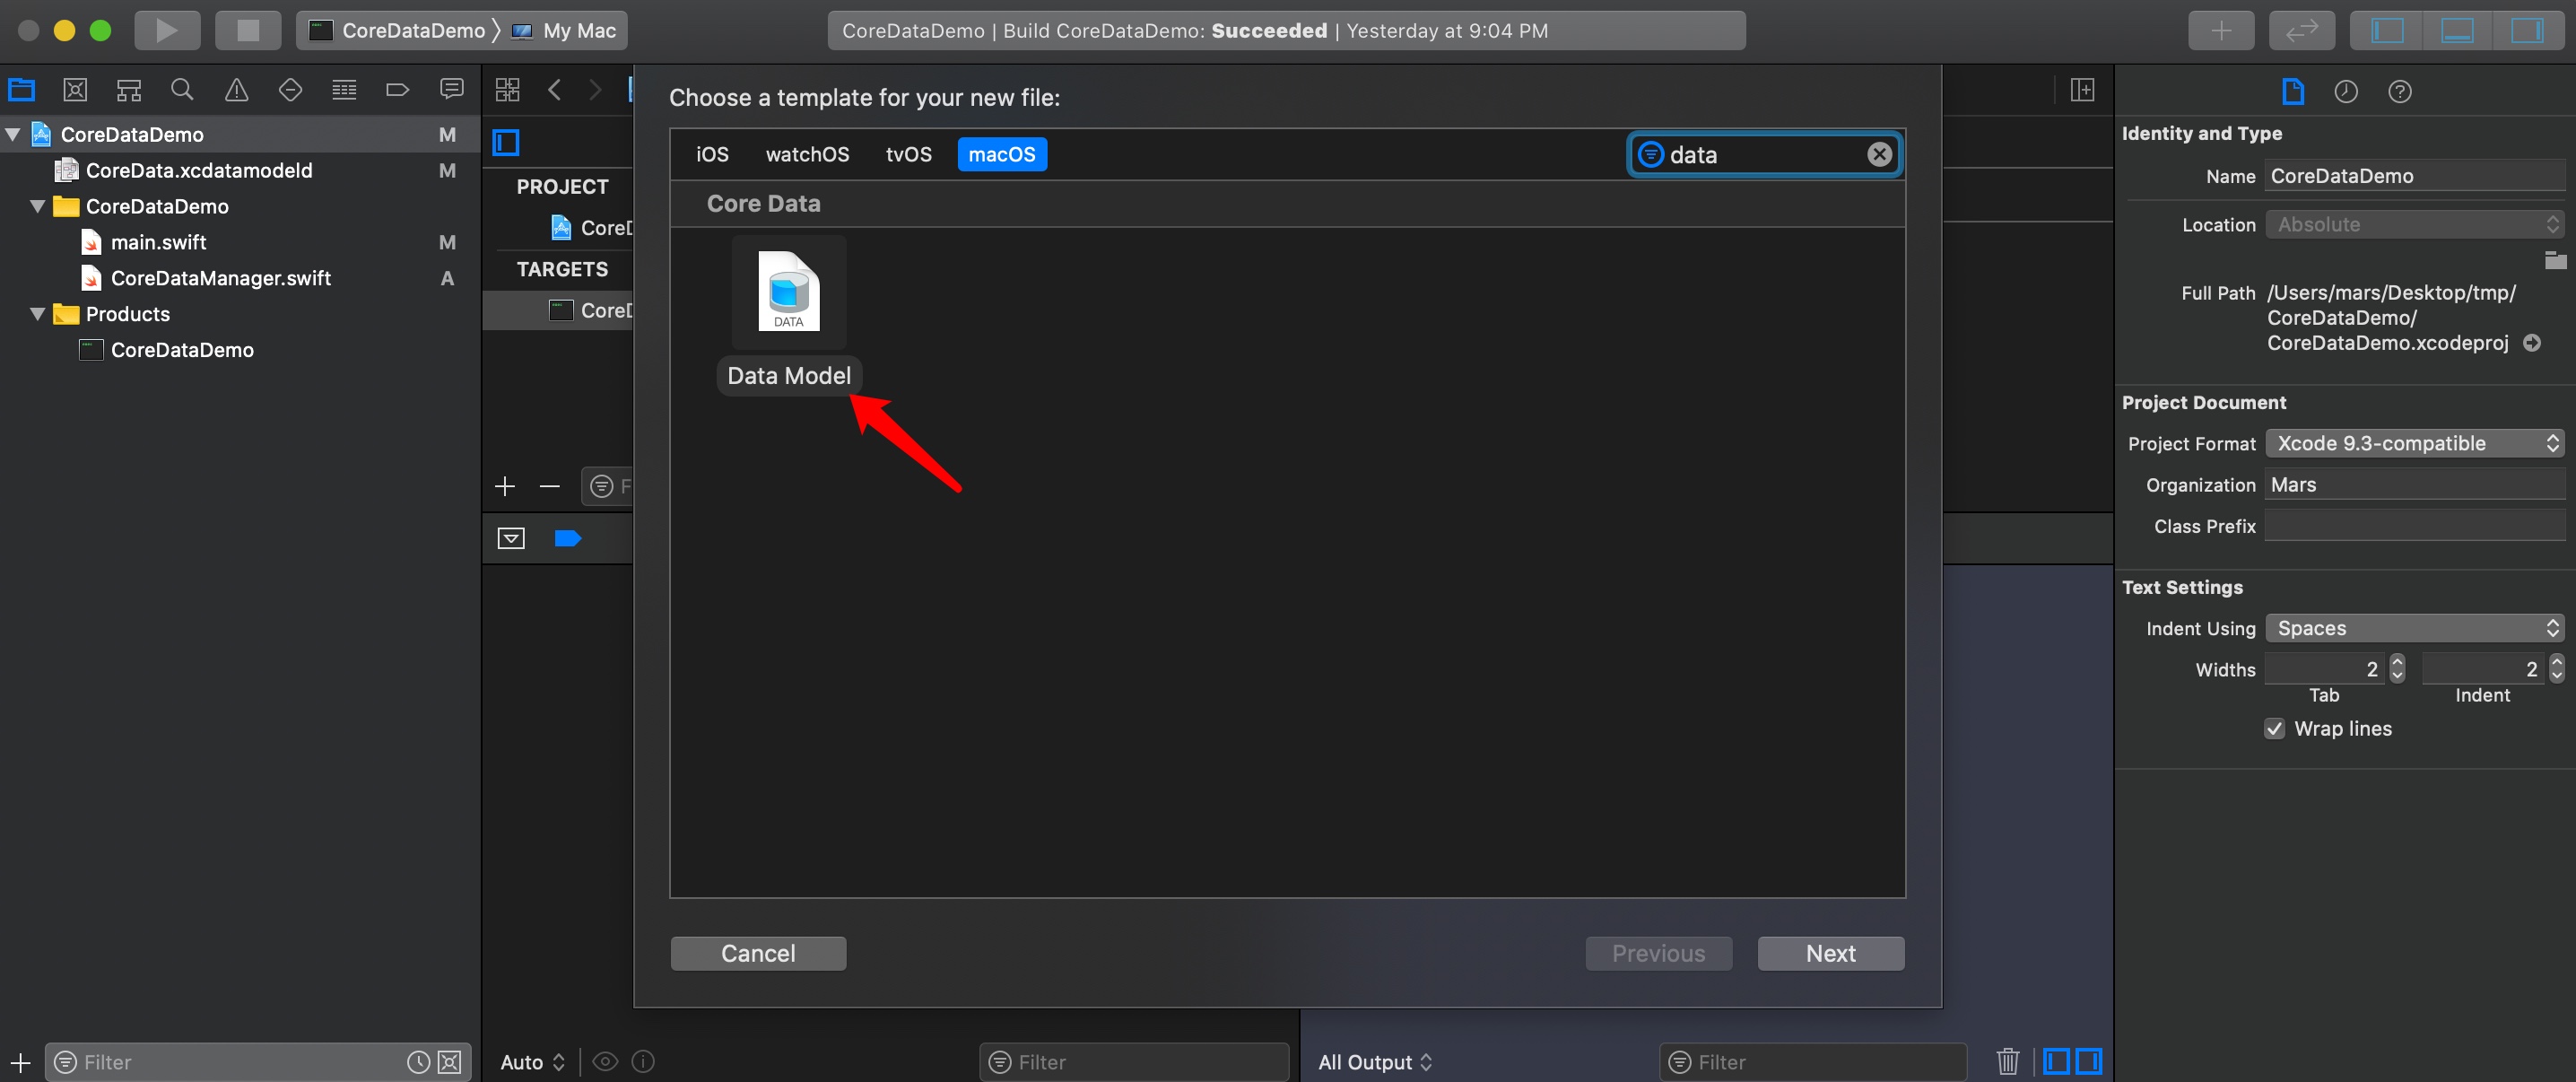Edit the Organization field
2576x1082 pixels.
[x=2414, y=485]
